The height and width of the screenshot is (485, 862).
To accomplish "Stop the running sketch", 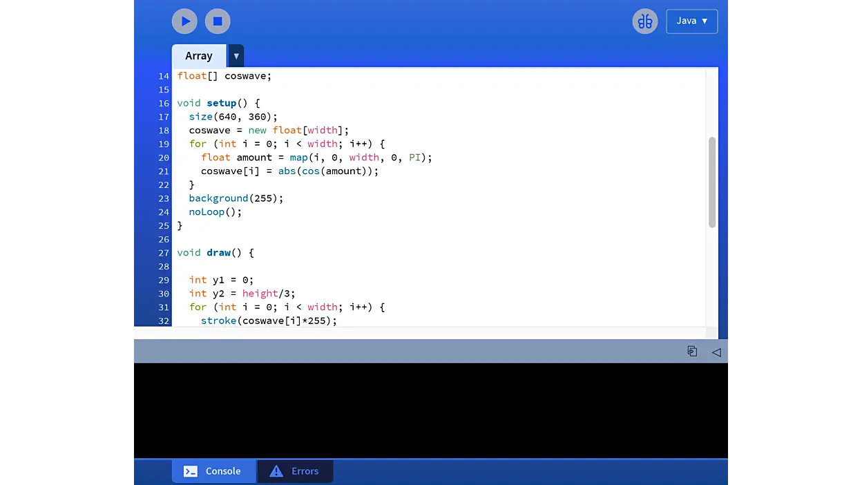I will (x=218, y=21).
